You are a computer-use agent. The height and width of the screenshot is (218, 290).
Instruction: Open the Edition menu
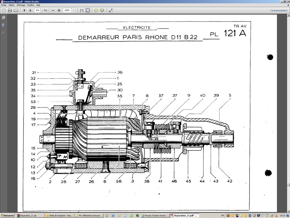(x=12, y=5)
